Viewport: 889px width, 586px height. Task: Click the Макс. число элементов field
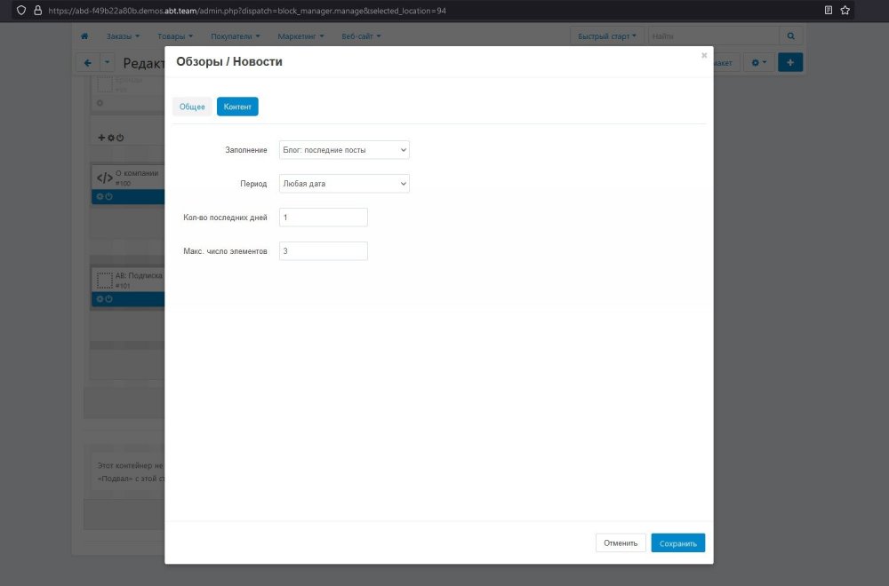tap(323, 251)
